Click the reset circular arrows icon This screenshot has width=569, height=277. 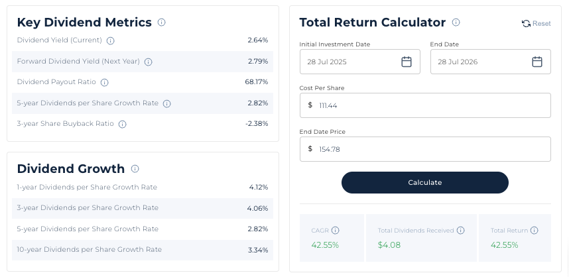526,24
